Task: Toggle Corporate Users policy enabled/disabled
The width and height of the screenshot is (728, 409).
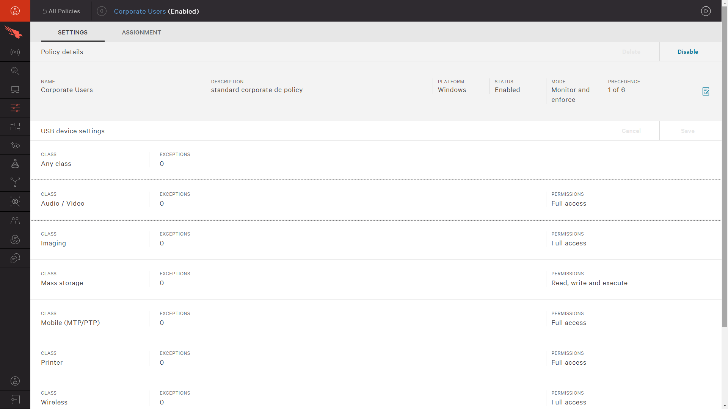Action: point(687,52)
